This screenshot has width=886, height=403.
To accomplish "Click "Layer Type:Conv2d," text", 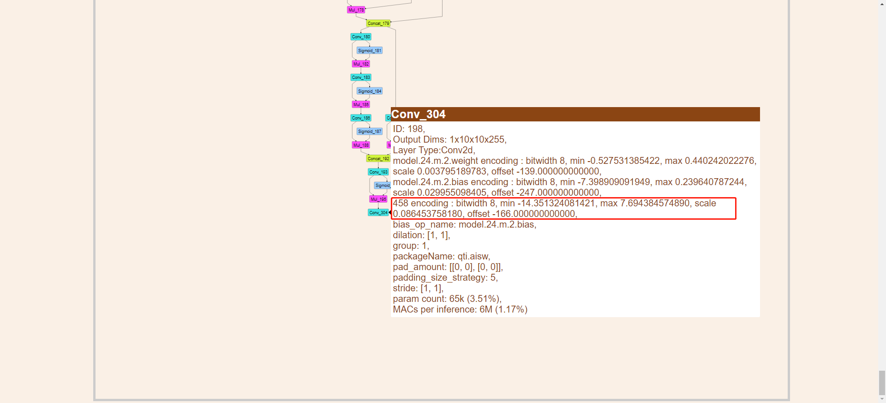I will coord(434,150).
